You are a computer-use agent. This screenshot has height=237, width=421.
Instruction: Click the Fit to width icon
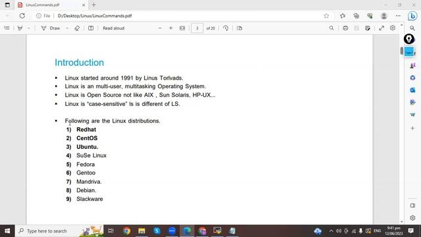[x=182, y=28]
